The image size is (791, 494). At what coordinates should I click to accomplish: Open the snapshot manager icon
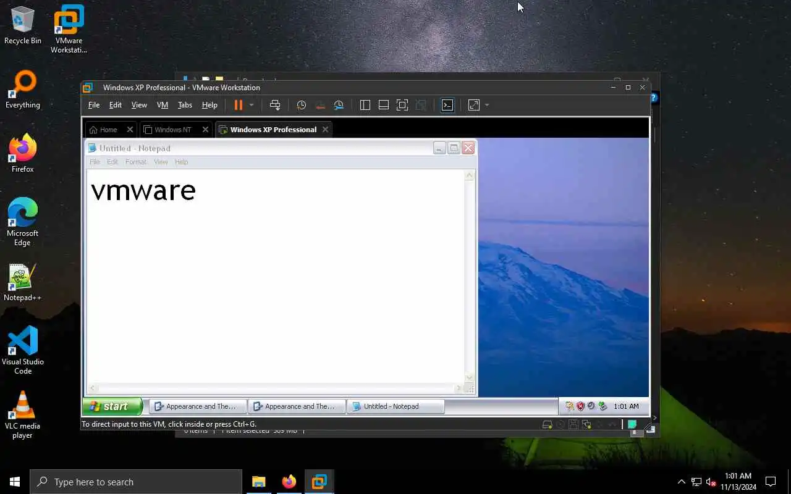[x=339, y=105]
